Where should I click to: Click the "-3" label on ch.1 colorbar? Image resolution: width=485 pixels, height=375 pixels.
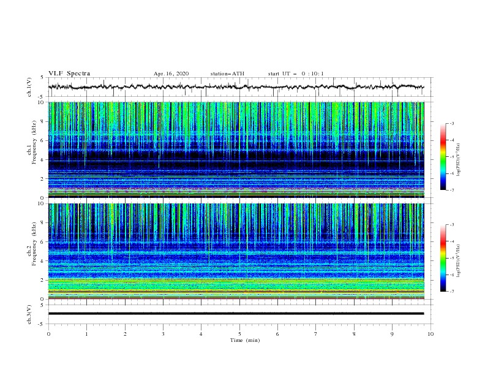[x=451, y=123]
